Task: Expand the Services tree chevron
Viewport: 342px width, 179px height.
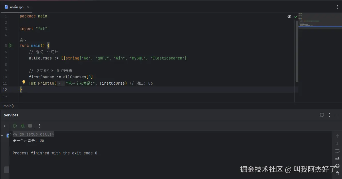Action: tap(4, 126)
